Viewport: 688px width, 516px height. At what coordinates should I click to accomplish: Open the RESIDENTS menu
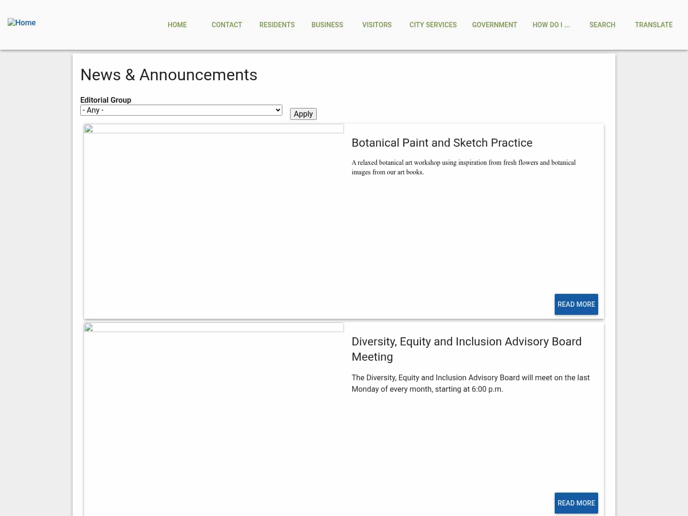[x=277, y=25]
